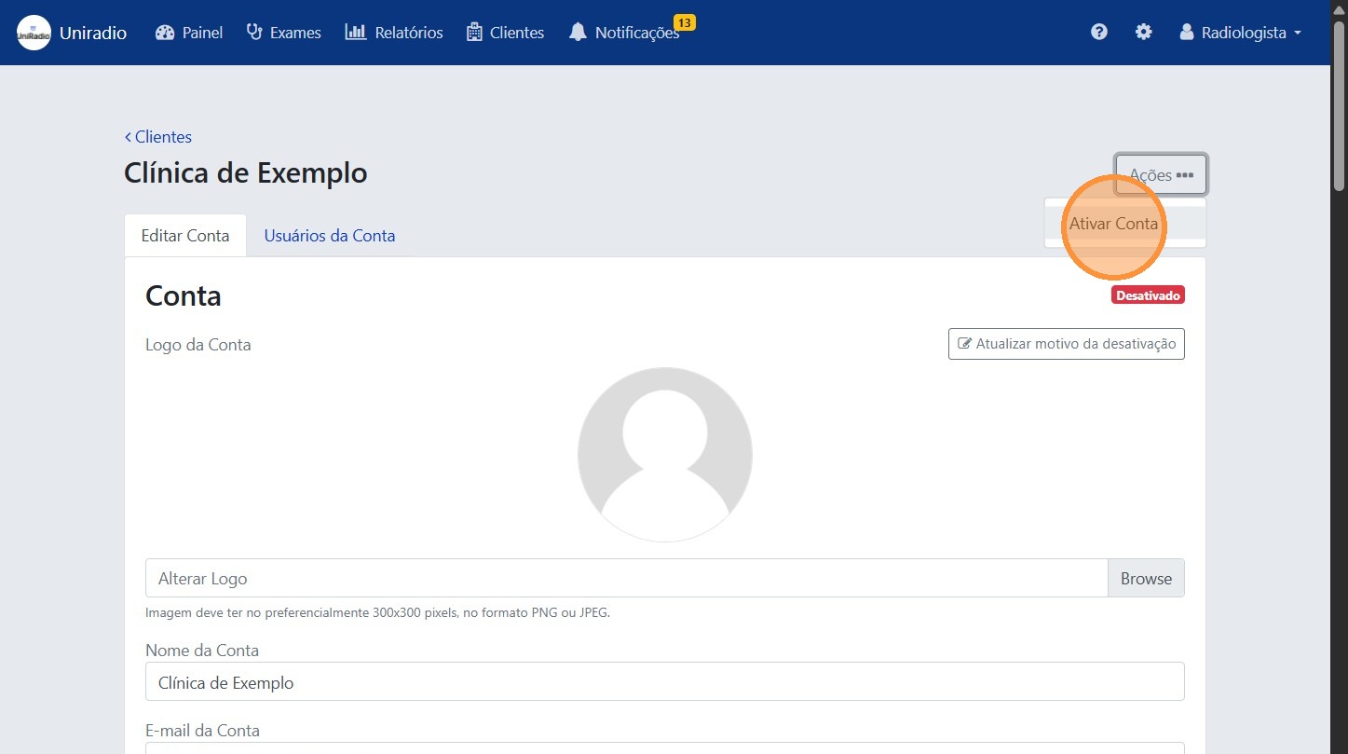This screenshot has height=754, width=1348.
Task: Switch to Usuários da Conta tab
Action: click(330, 236)
